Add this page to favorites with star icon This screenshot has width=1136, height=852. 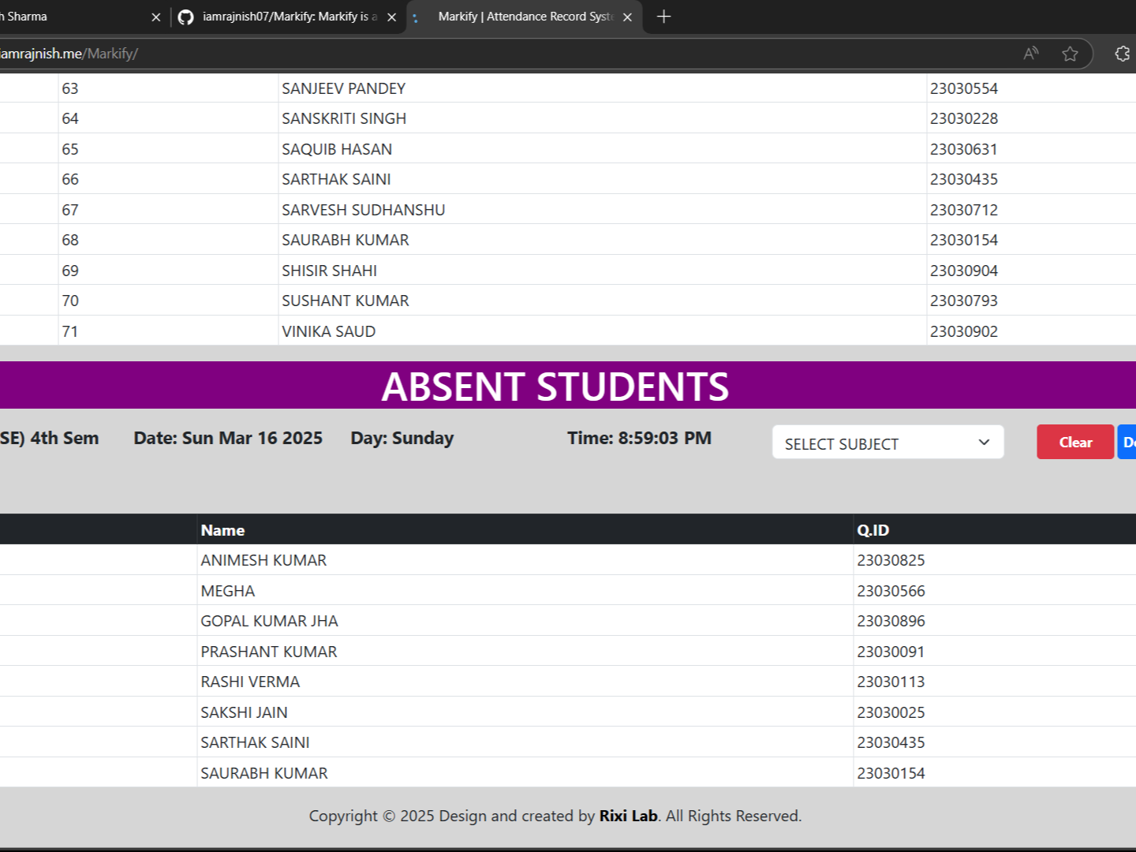pyautogui.click(x=1070, y=54)
